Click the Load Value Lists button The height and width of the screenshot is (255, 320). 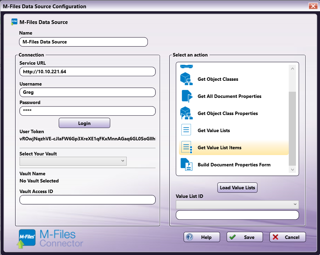(237, 188)
